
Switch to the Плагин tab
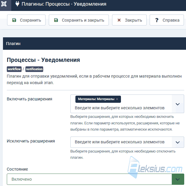click(13, 44)
